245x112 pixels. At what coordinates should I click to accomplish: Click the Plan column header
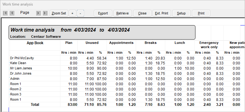(69, 43)
